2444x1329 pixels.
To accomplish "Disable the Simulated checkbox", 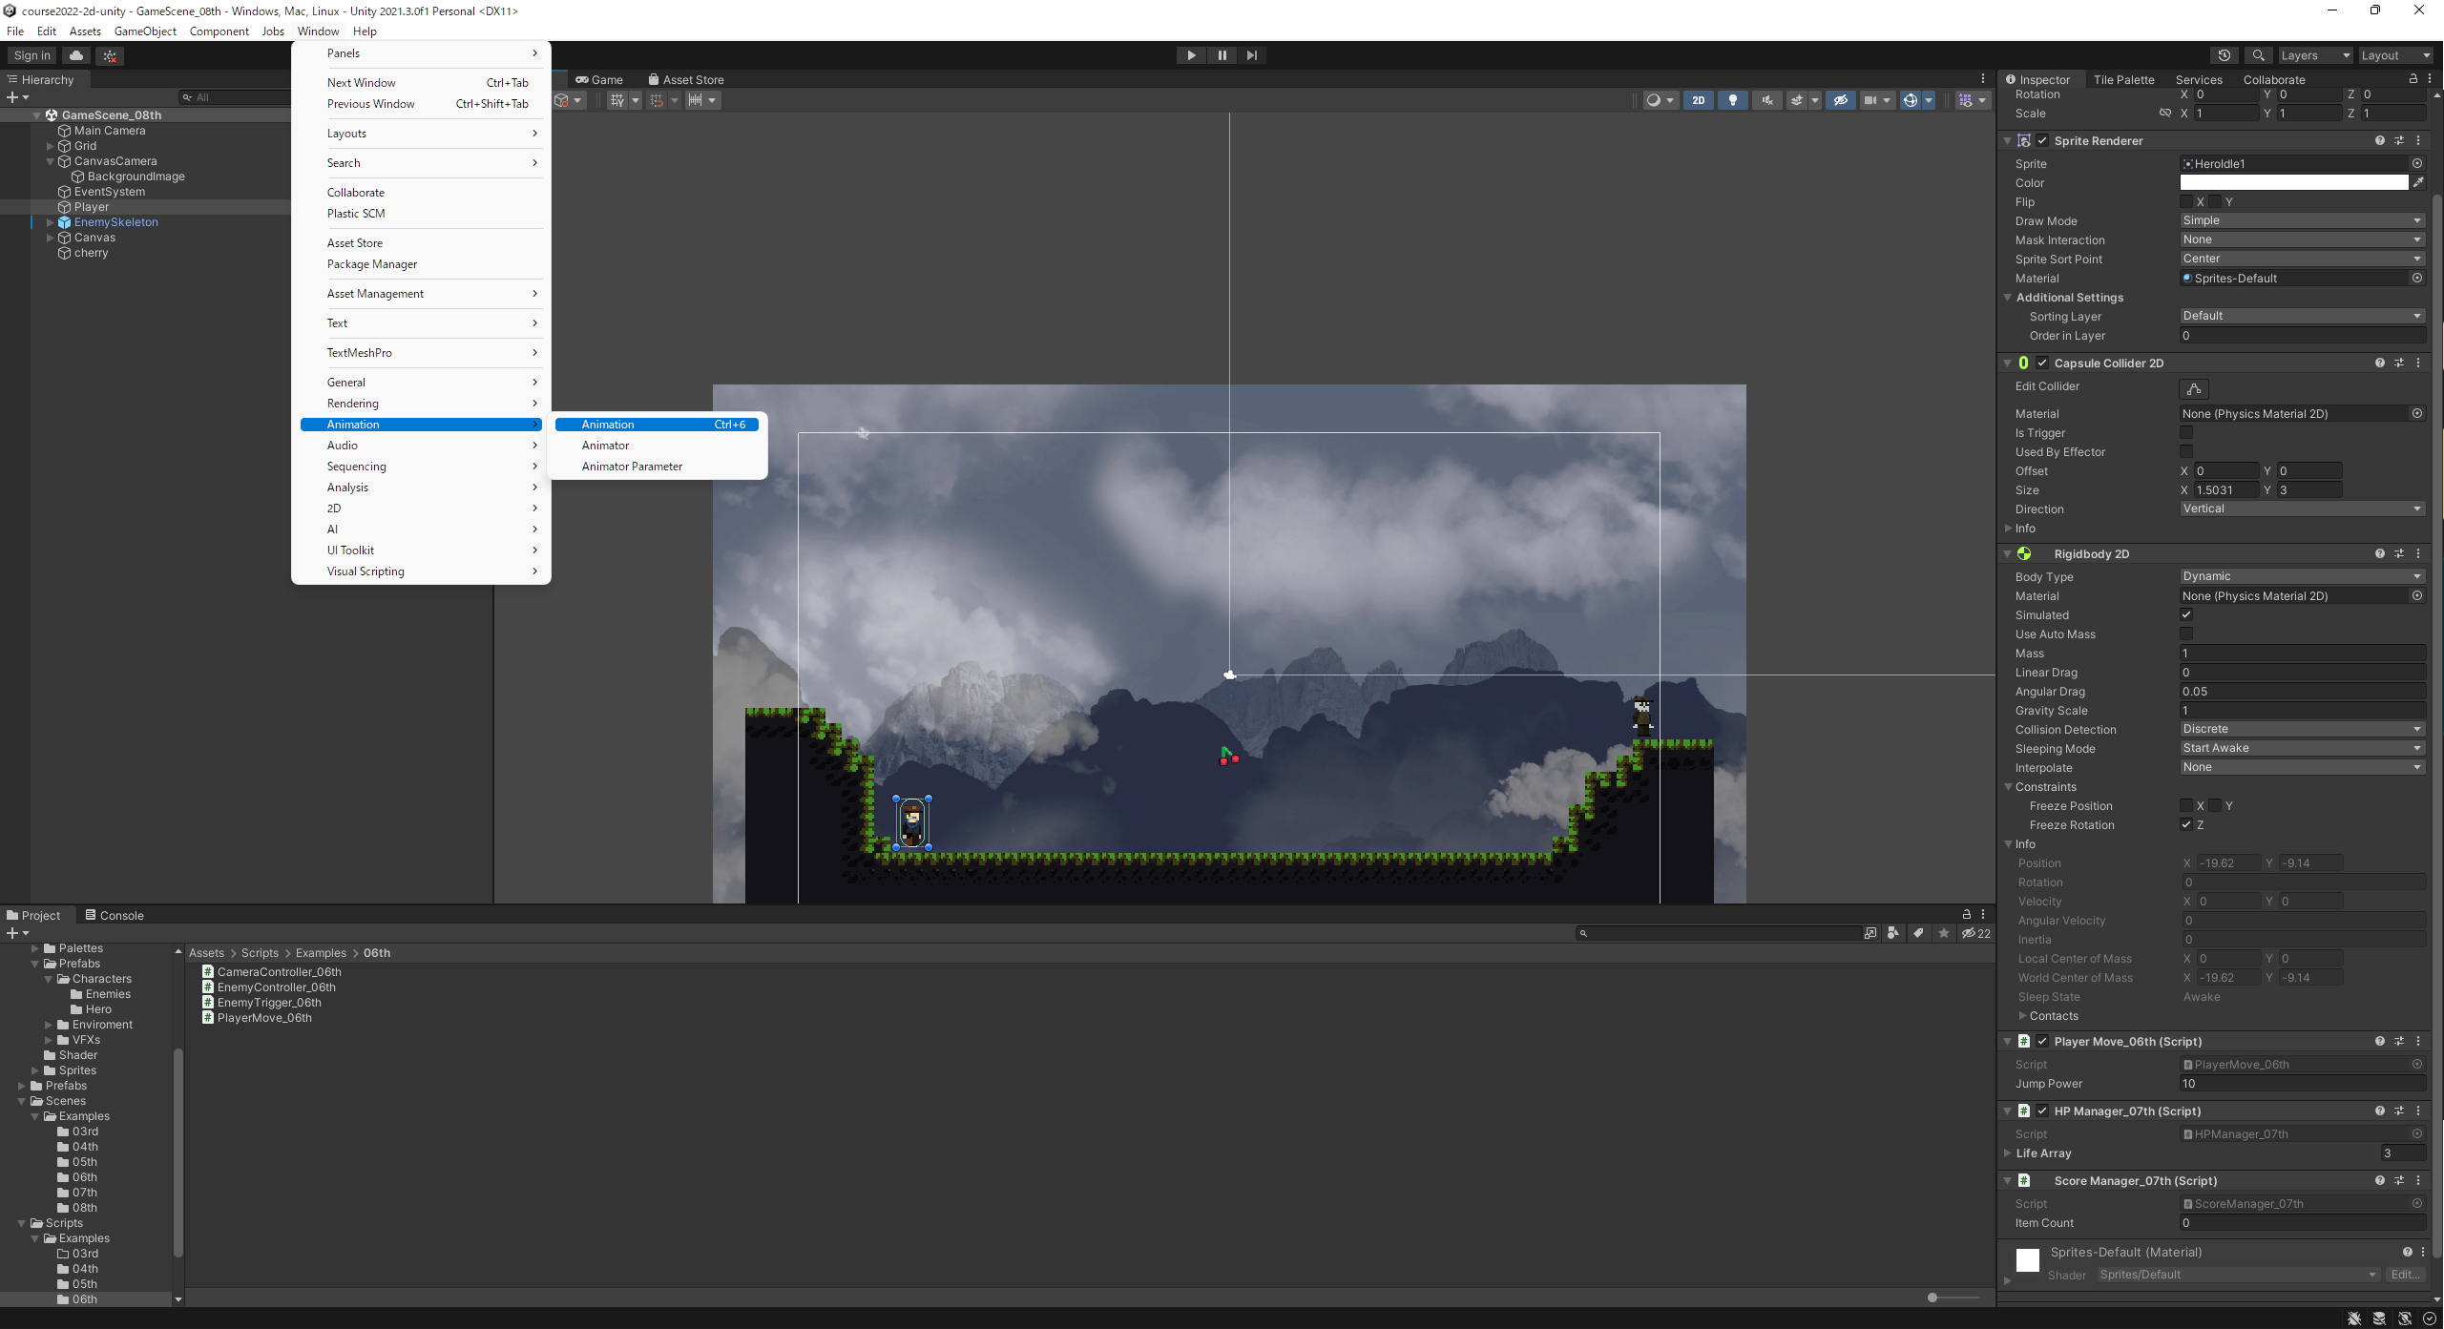I will coord(2186,615).
